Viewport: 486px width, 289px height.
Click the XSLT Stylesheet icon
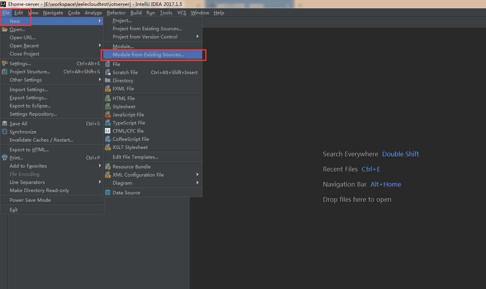click(x=108, y=147)
